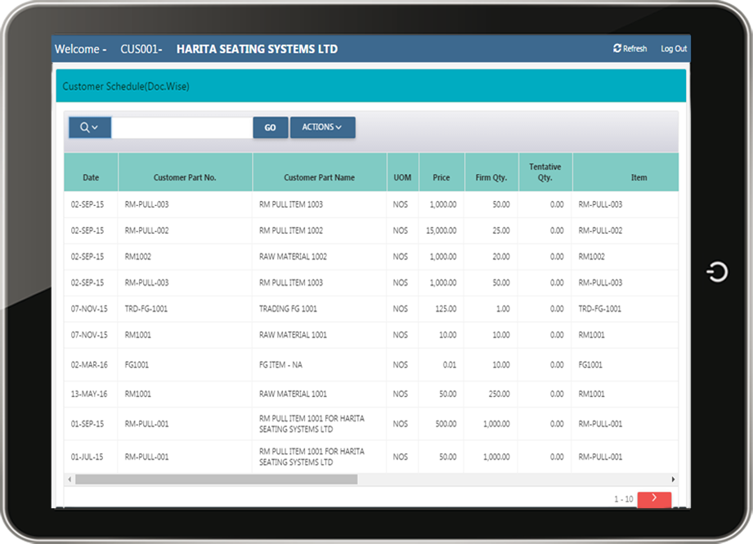This screenshot has height=544, width=753.
Task: Click the Refresh icon in header
Action: point(617,48)
